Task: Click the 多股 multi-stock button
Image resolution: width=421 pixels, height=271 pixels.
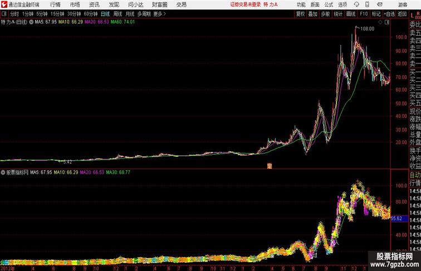Action: pos(325,14)
